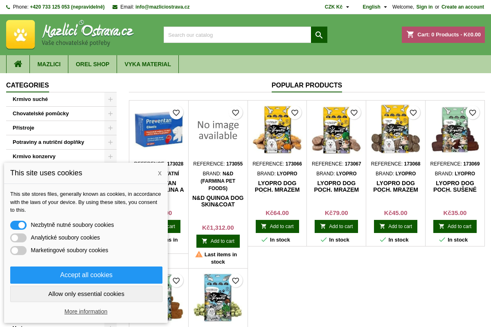
Task: Click warning icon beside Last items in stock
Action: pyautogui.click(x=199, y=254)
